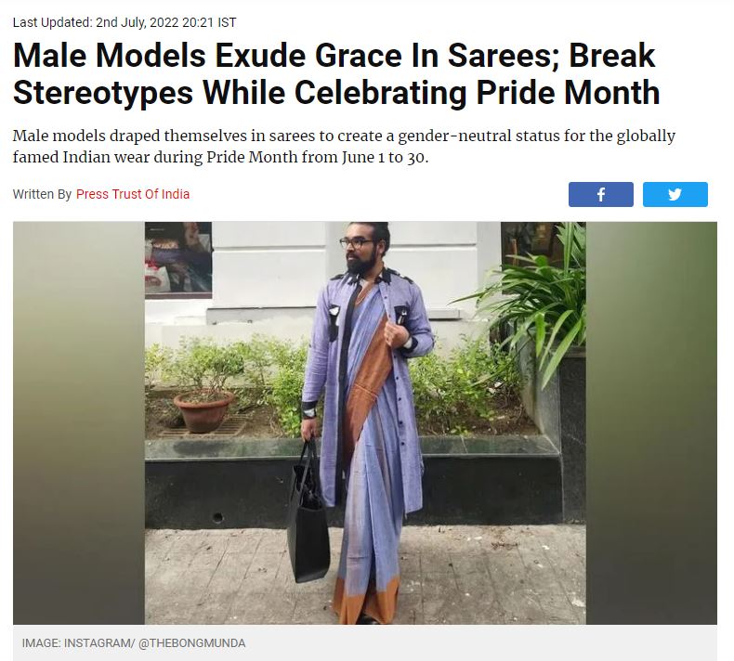Share the article via Twitter icon
734x661 pixels.
675,194
